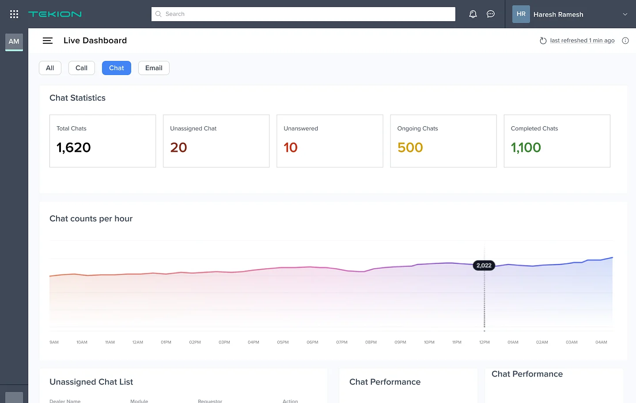Click the Live Dashboard title
Image resolution: width=636 pixels, height=403 pixels.
(95, 41)
